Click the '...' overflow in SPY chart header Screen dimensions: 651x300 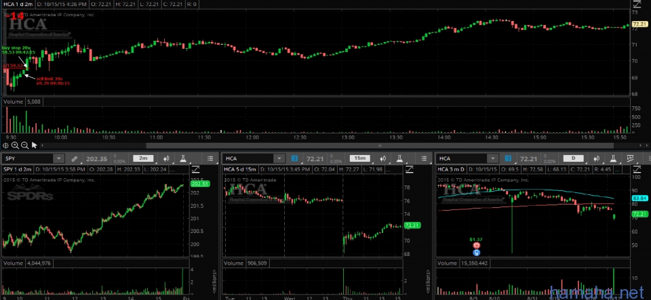172,169
